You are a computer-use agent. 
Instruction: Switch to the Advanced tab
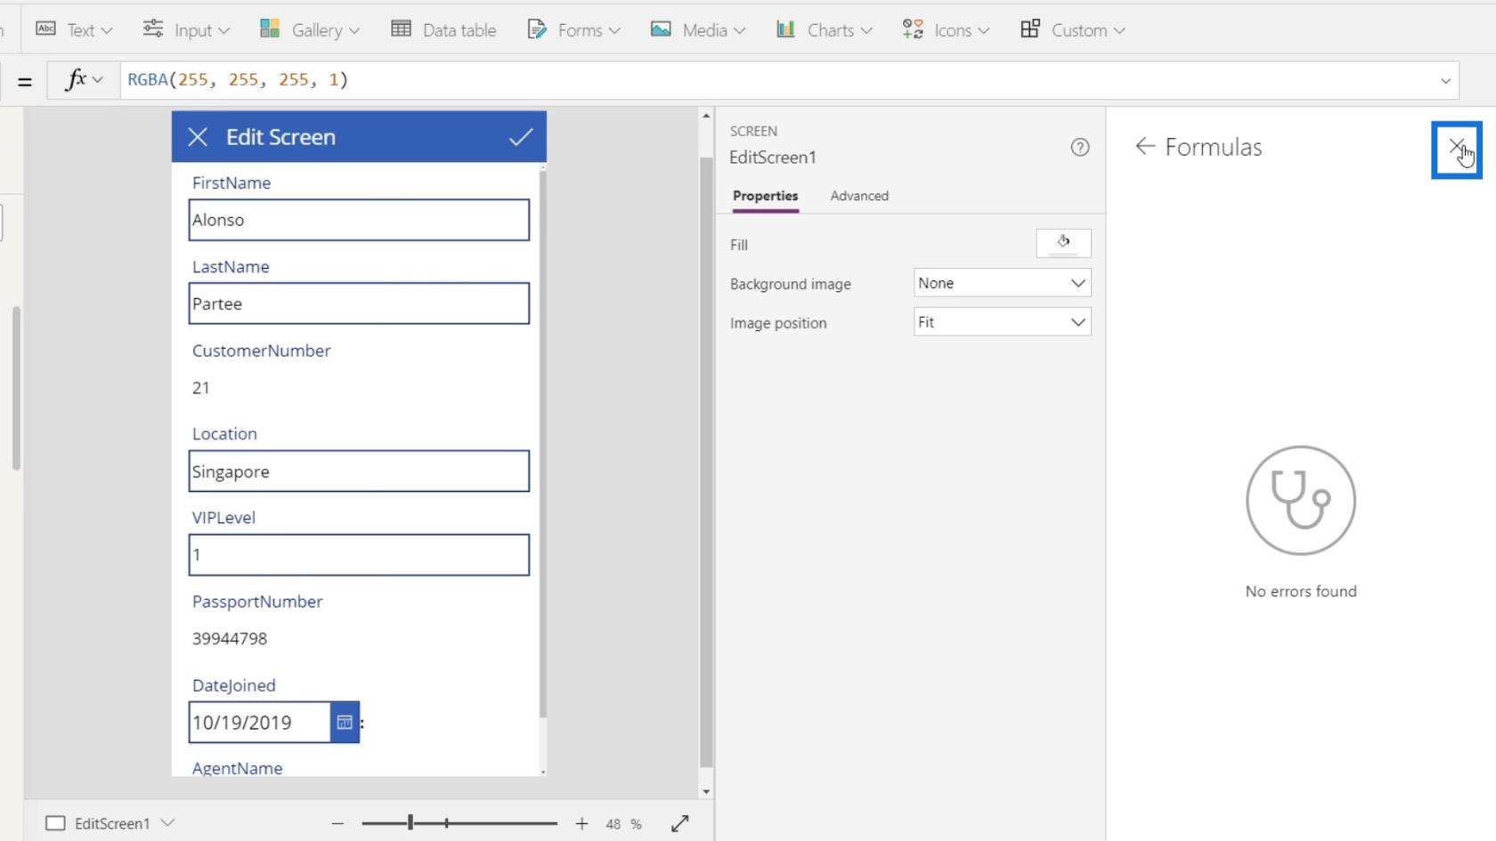(859, 196)
